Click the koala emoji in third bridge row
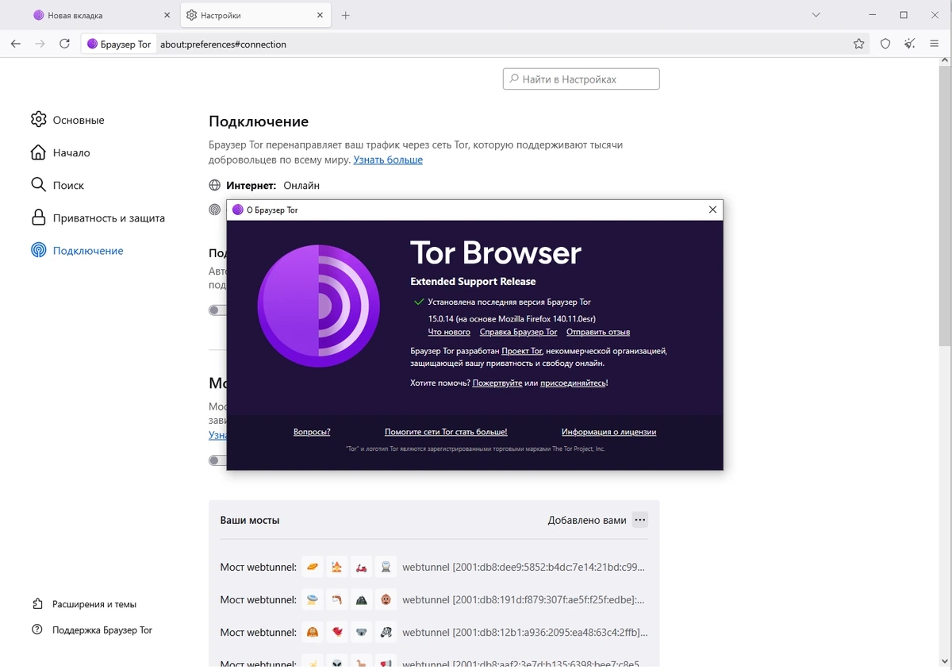 (x=362, y=632)
